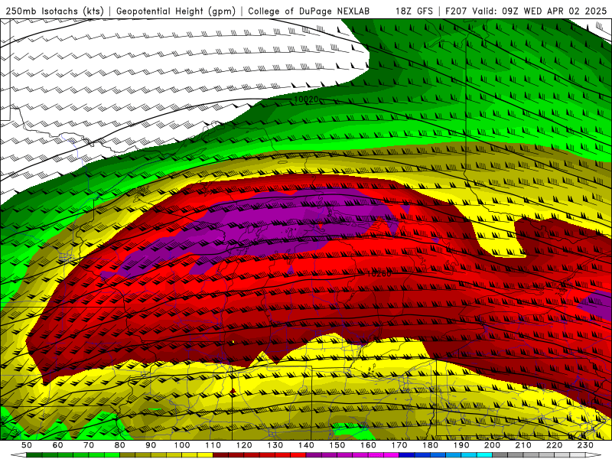Click the 'F207' forecast hour in header
The image size is (612, 459).
tap(456, 11)
